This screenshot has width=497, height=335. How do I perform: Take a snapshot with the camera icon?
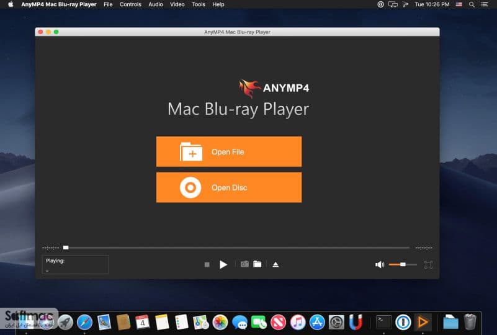(244, 264)
